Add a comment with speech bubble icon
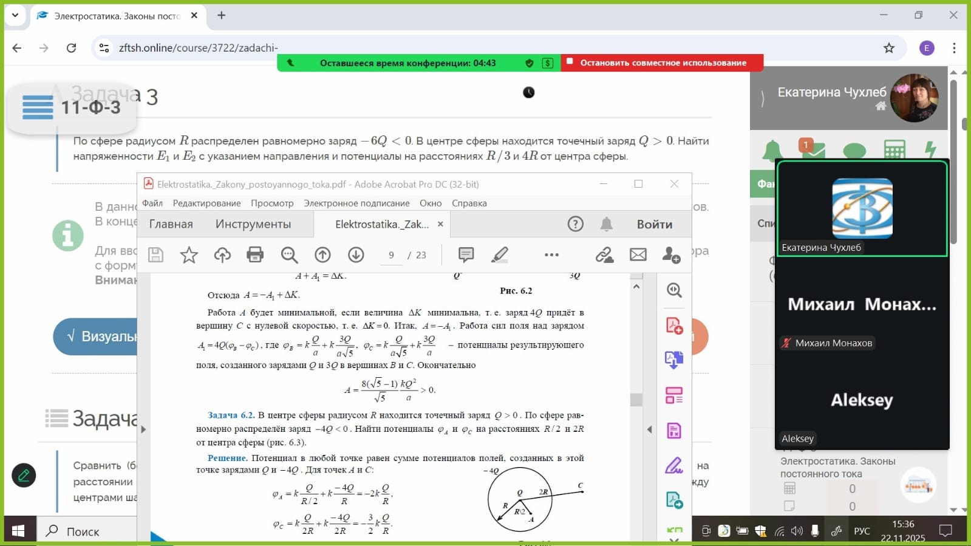This screenshot has width=971, height=546. tap(466, 255)
